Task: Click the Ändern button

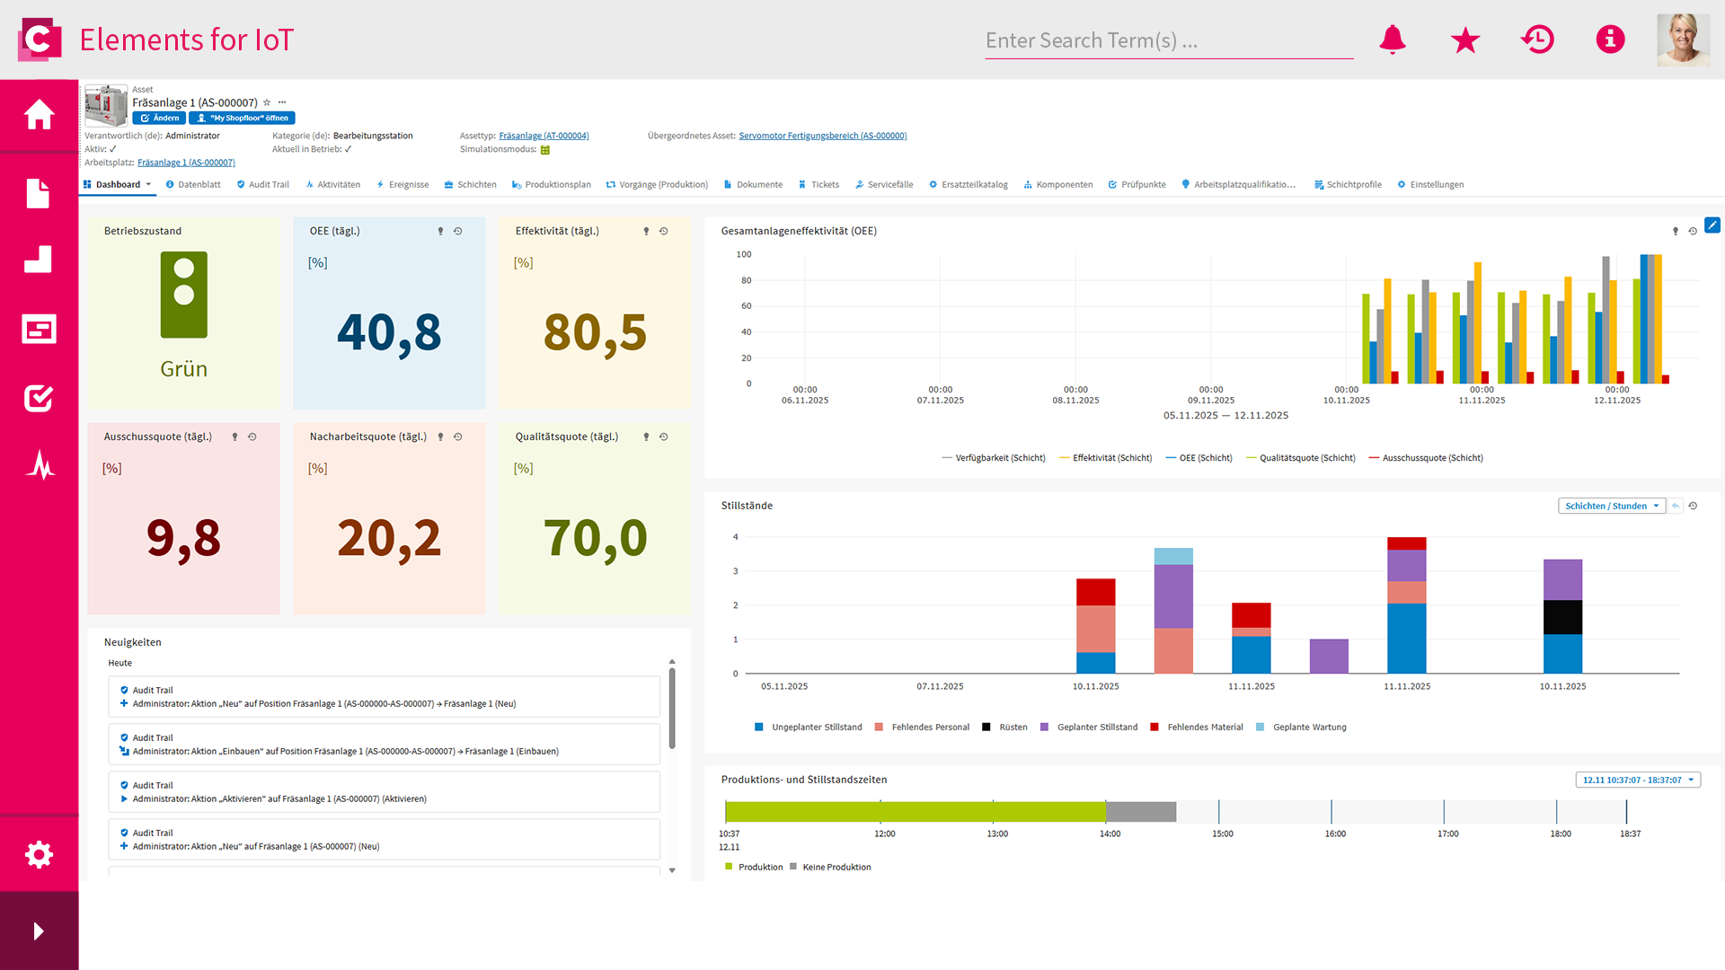Action: pos(160,119)
